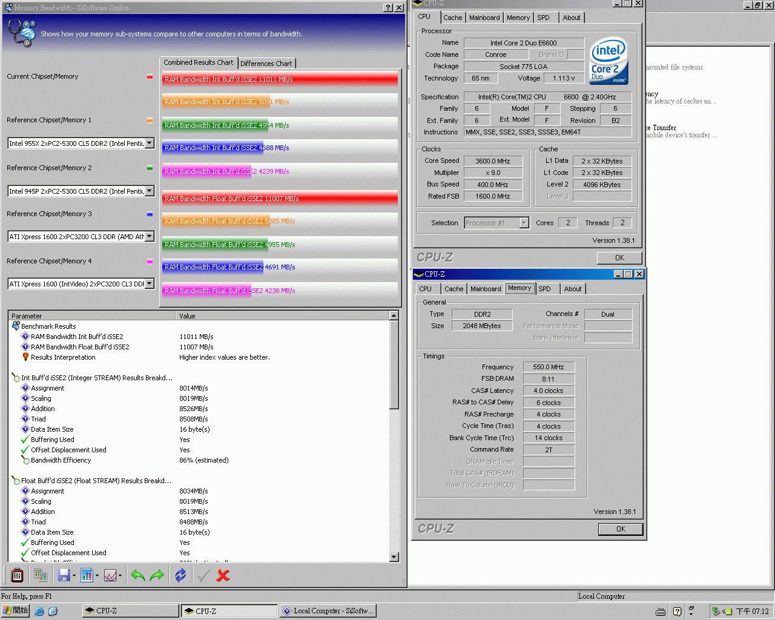Click the green Reference Chipset 2 color swatch
Image resolution: width=775 pixels, height=620 pixels.
coord(150,168)
